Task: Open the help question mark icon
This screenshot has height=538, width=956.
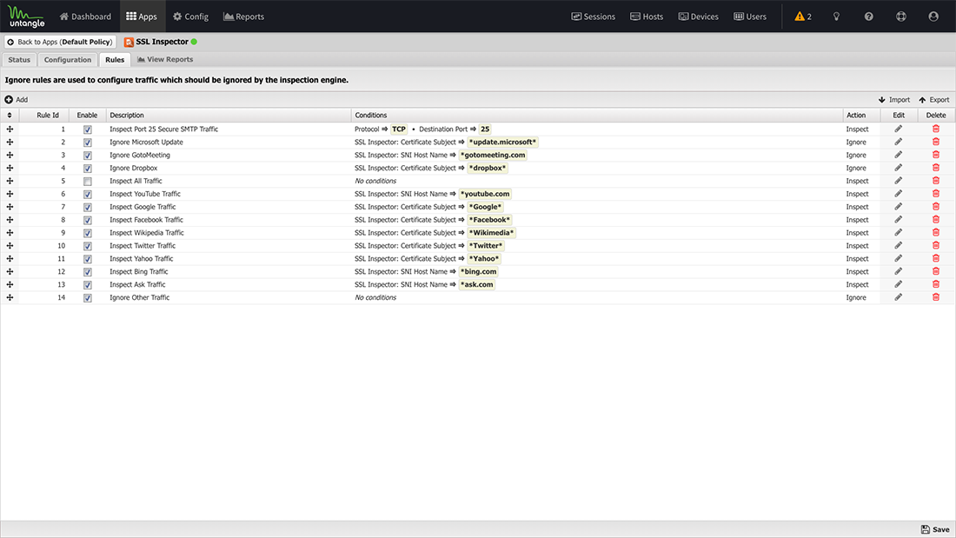Action: click(869, 17)
